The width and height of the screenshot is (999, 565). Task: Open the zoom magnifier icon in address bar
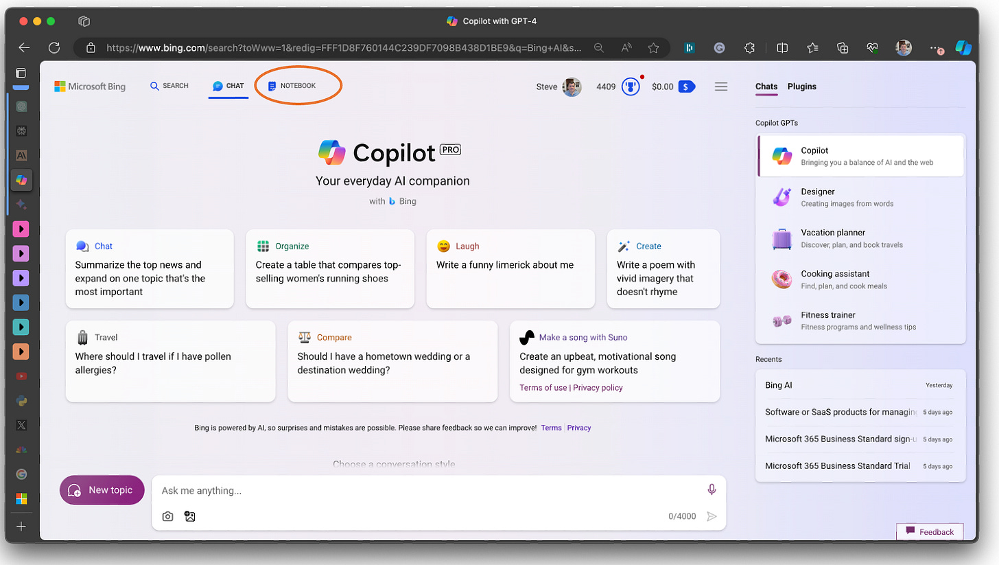(x=599, y=48)
